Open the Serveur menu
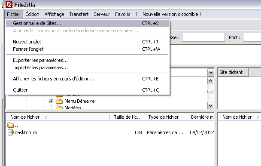Screen dimensions: 261x166 point(102,14)
